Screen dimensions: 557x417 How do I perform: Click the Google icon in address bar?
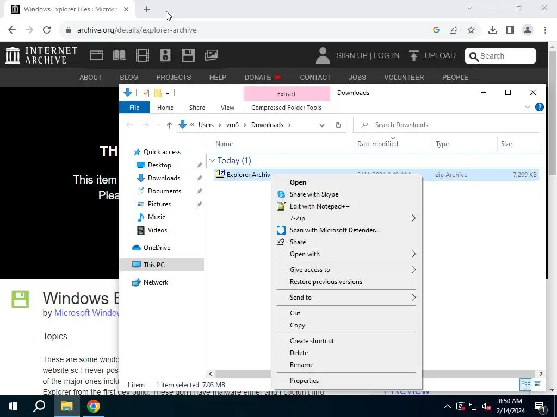pos(436,30)
